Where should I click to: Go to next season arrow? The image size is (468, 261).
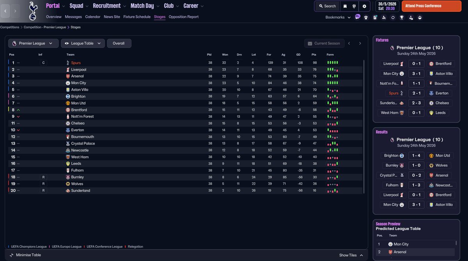coord(360,44)
